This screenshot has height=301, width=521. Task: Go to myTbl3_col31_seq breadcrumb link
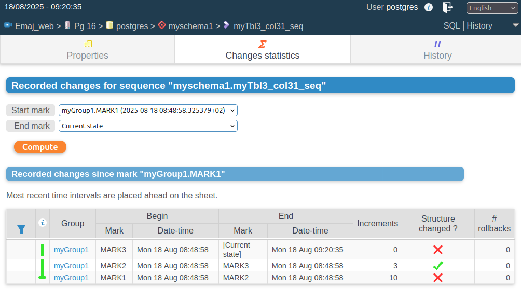click(x=268, y=26)
